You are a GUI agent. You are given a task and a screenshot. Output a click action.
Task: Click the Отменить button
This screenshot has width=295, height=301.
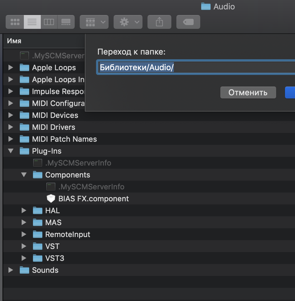[x=248, y=92]
